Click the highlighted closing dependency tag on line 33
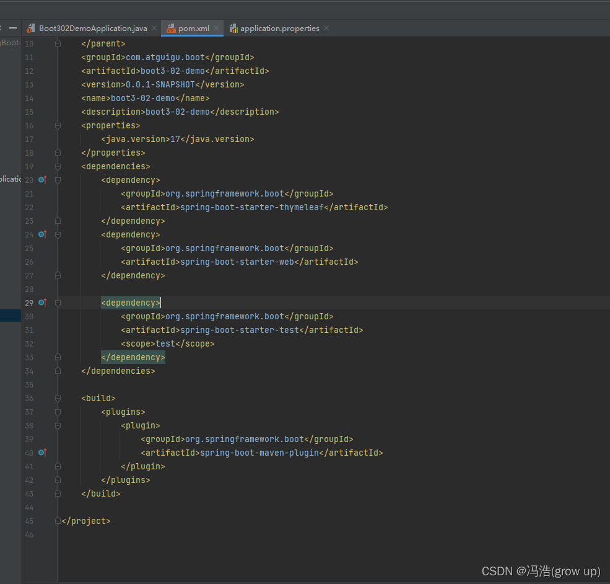The width and height of the screenshot is (610, 584). pos(133,358)
